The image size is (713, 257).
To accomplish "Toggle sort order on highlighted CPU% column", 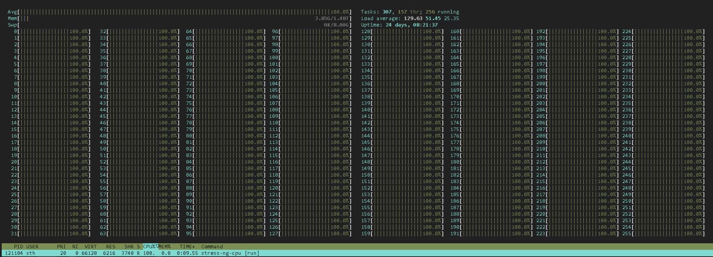I will 149,247.
